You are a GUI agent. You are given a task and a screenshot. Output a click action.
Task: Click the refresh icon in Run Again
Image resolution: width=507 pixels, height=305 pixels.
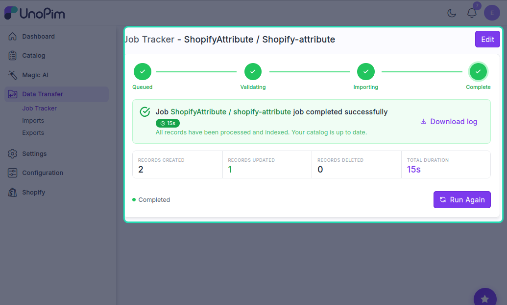tap(443, 200)
